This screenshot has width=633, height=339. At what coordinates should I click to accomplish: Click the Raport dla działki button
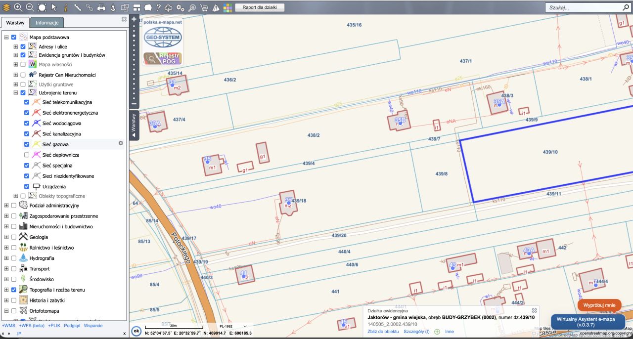[263, 7]
